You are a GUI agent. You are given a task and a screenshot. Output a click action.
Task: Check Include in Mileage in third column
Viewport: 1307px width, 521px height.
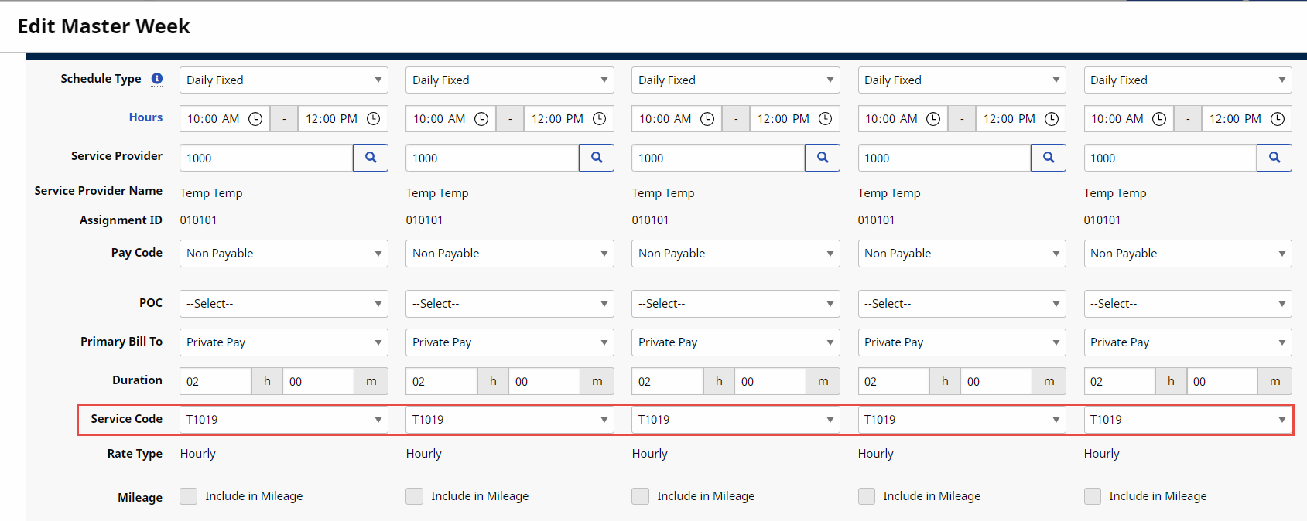[641, 496]
